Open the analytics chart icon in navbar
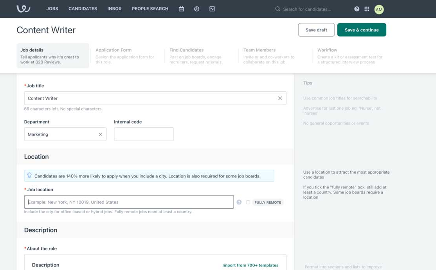 212,9
